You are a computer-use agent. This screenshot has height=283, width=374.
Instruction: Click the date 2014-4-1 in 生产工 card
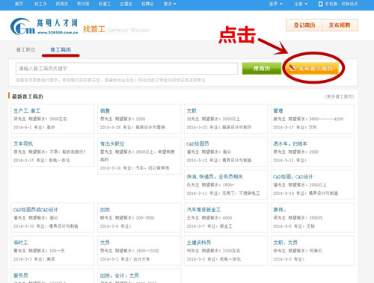pos(22,127)
